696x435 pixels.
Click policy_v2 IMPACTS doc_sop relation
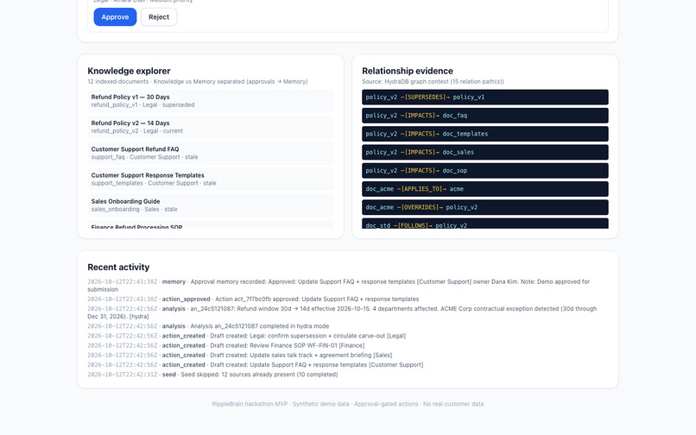484,170
